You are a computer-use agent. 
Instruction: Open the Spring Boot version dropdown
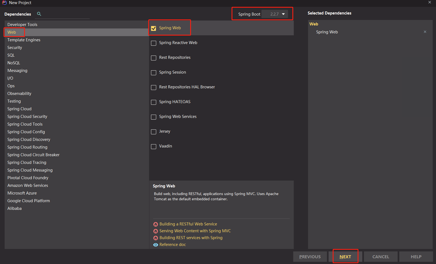click(275, 14)
